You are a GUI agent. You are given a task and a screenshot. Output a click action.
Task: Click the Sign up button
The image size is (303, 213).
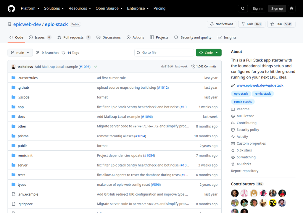[x=277, y=9]
